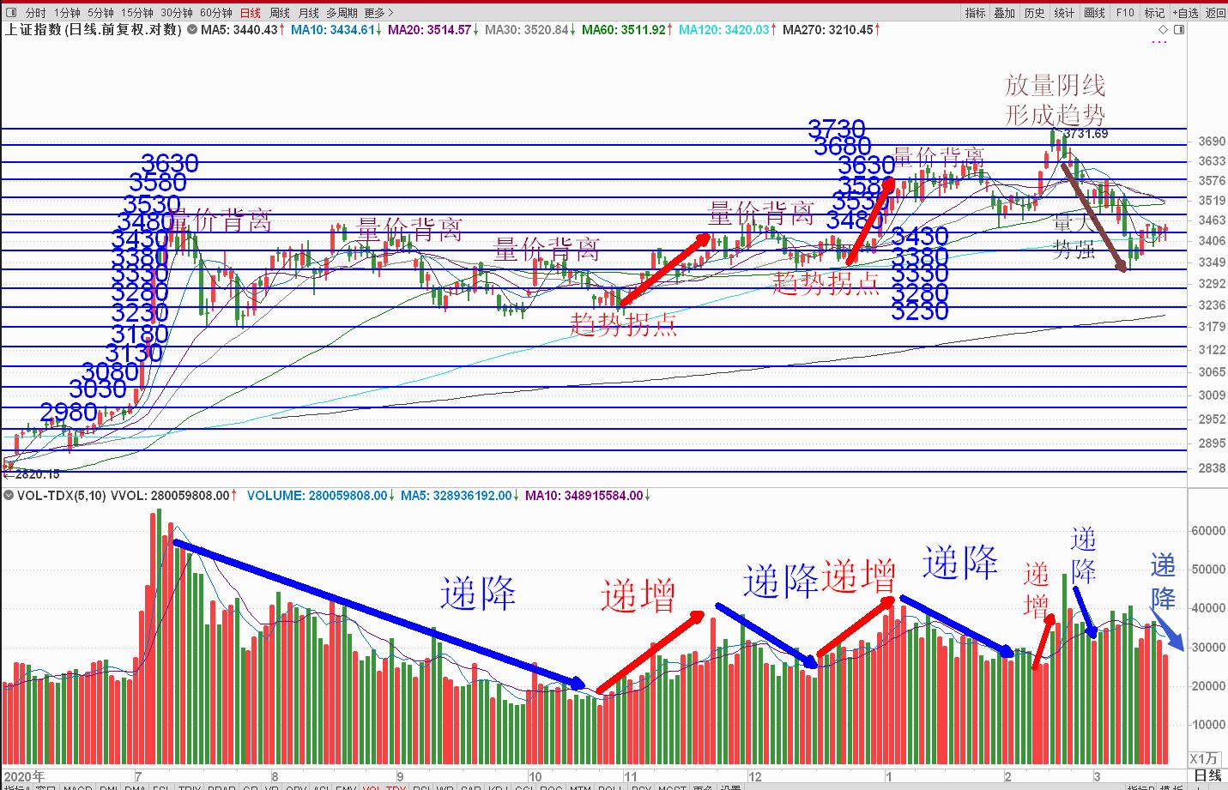
Task: Click the VOLUME: 280059808.00 value
Action: coord(321,496)
